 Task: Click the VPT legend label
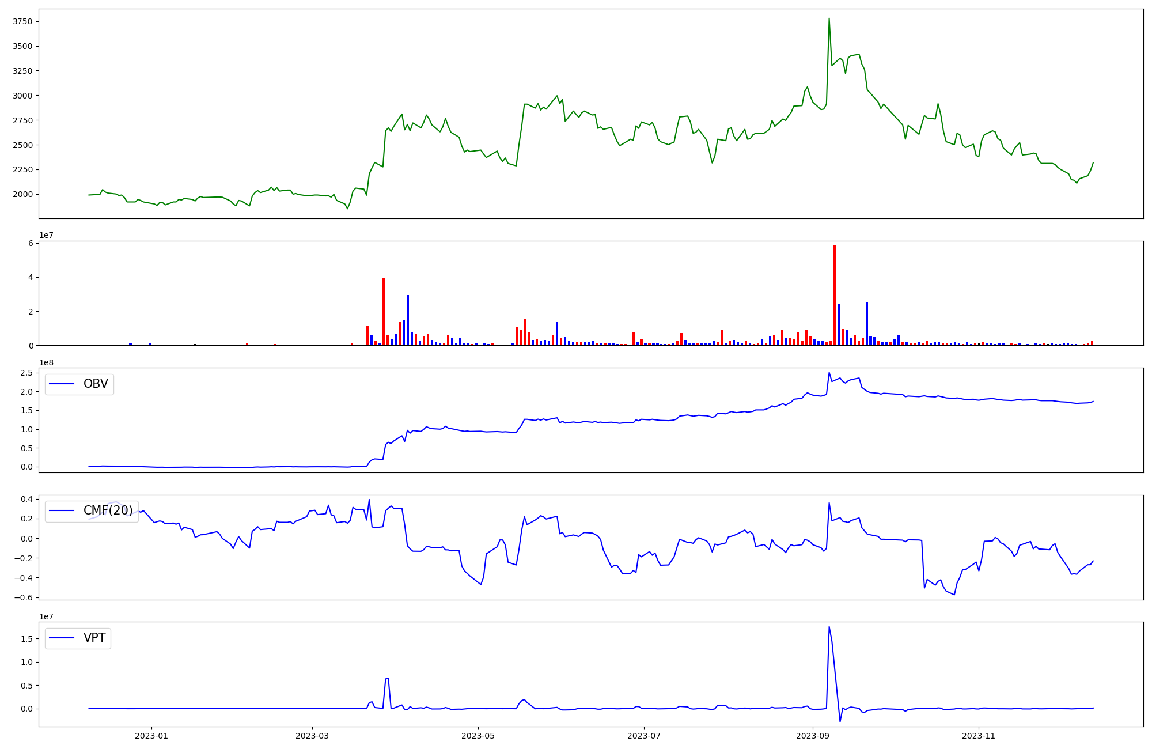point(94,638)
